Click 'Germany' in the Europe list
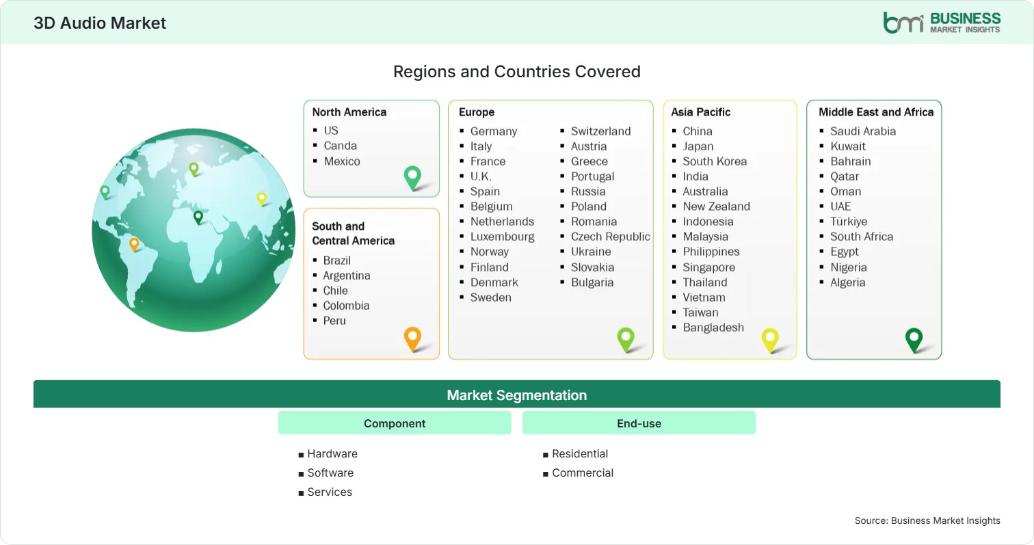The height and width of the screenshot is (545, 1034). tap(494, 131)
